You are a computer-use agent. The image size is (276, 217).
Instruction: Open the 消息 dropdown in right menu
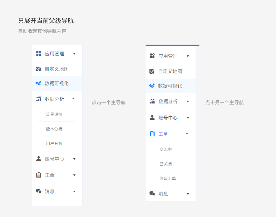[187, 194]
